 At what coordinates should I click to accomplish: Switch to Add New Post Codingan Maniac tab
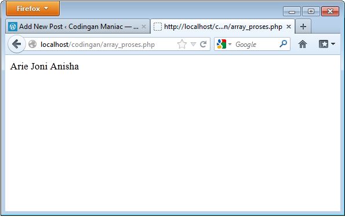point(78,27)
